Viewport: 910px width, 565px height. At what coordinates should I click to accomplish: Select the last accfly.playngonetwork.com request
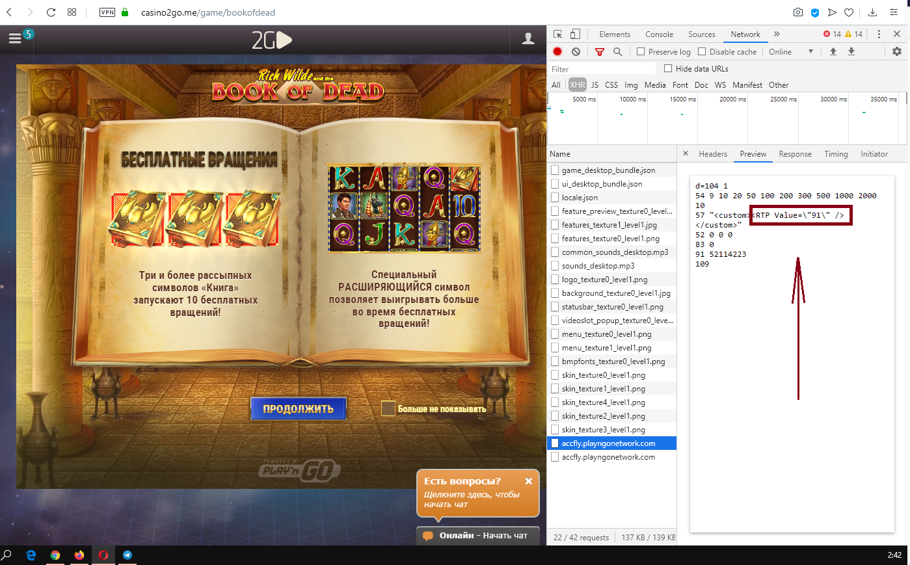pos(611,456)
